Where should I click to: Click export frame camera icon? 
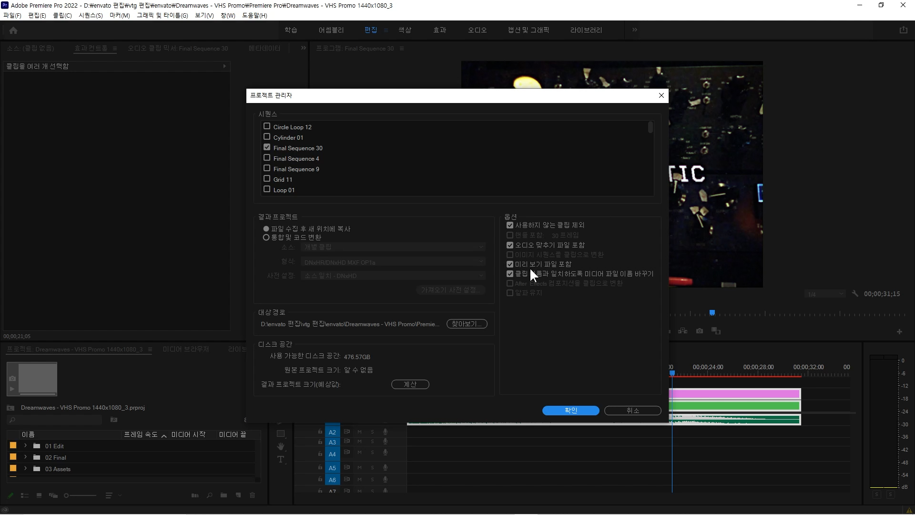coord(700,331)
